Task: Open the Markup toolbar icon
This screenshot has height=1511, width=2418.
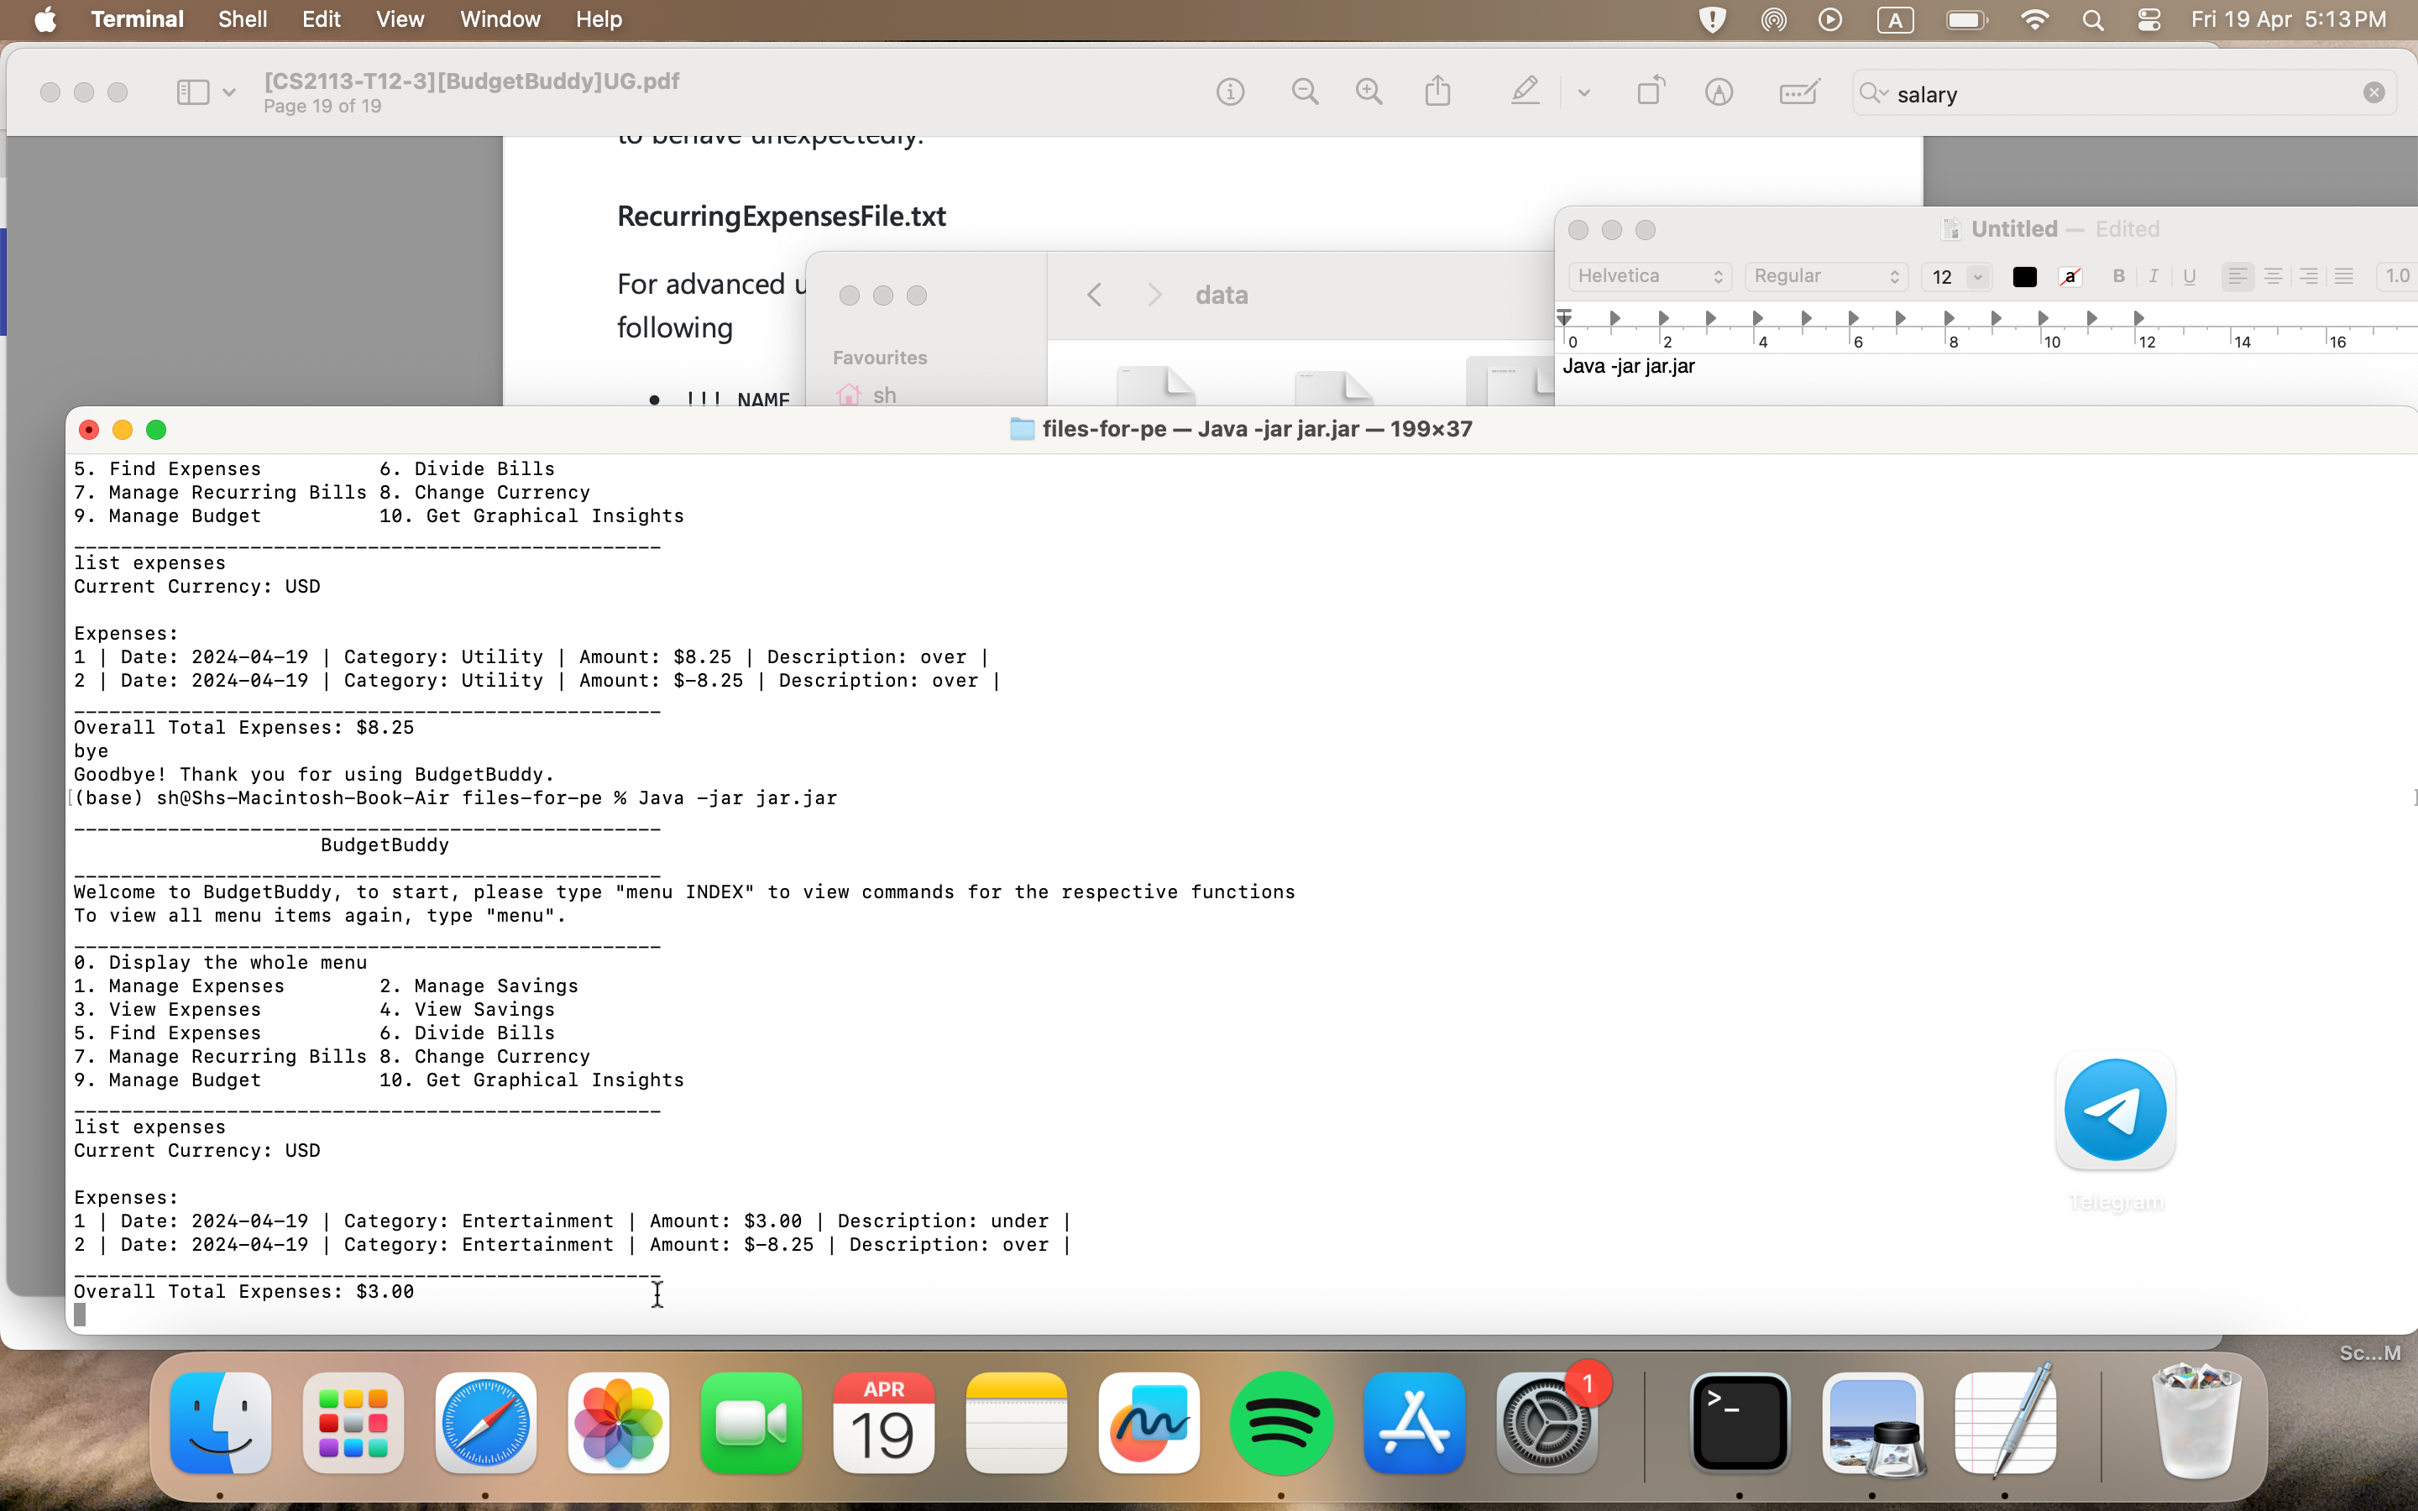Action: click(x=1719, y=93)
